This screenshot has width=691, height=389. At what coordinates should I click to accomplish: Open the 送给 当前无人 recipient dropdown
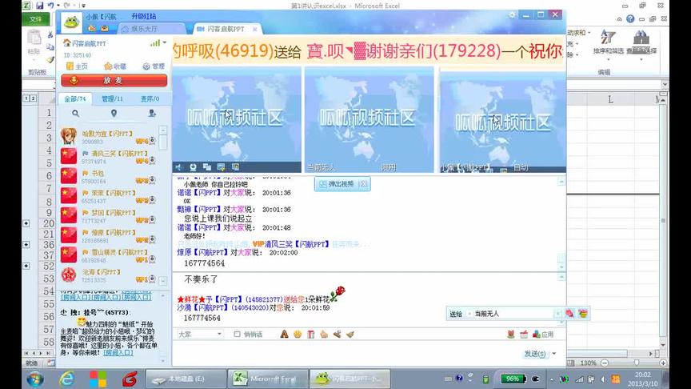(557, 314)
